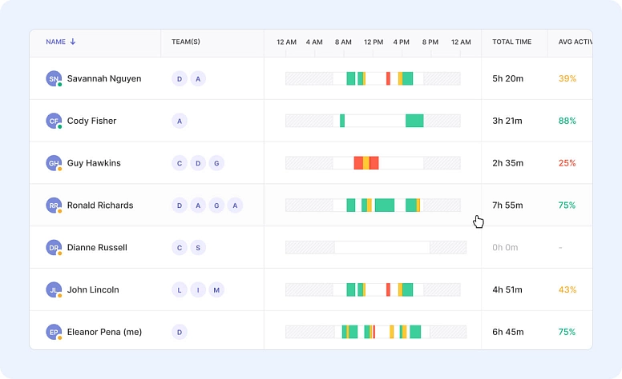Click the red segment in Guy Hawkins' timeline
The image size is (622, 379).
[358, 163]
